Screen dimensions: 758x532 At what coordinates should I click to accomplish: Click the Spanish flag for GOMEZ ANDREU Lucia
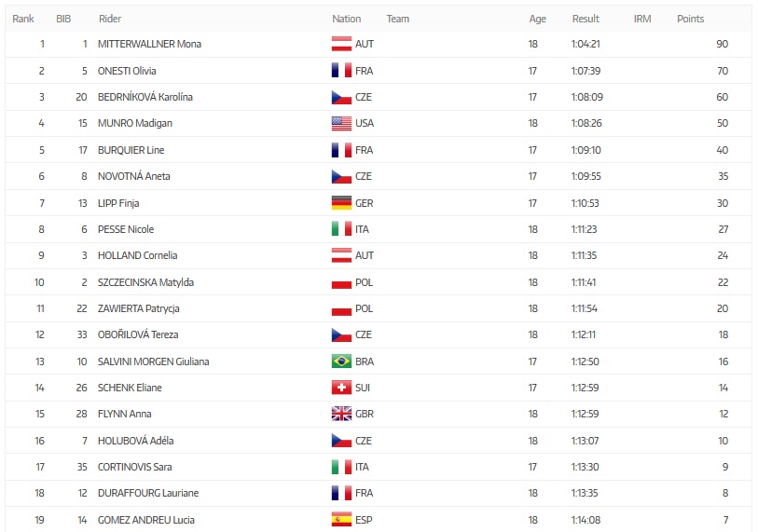341,520
